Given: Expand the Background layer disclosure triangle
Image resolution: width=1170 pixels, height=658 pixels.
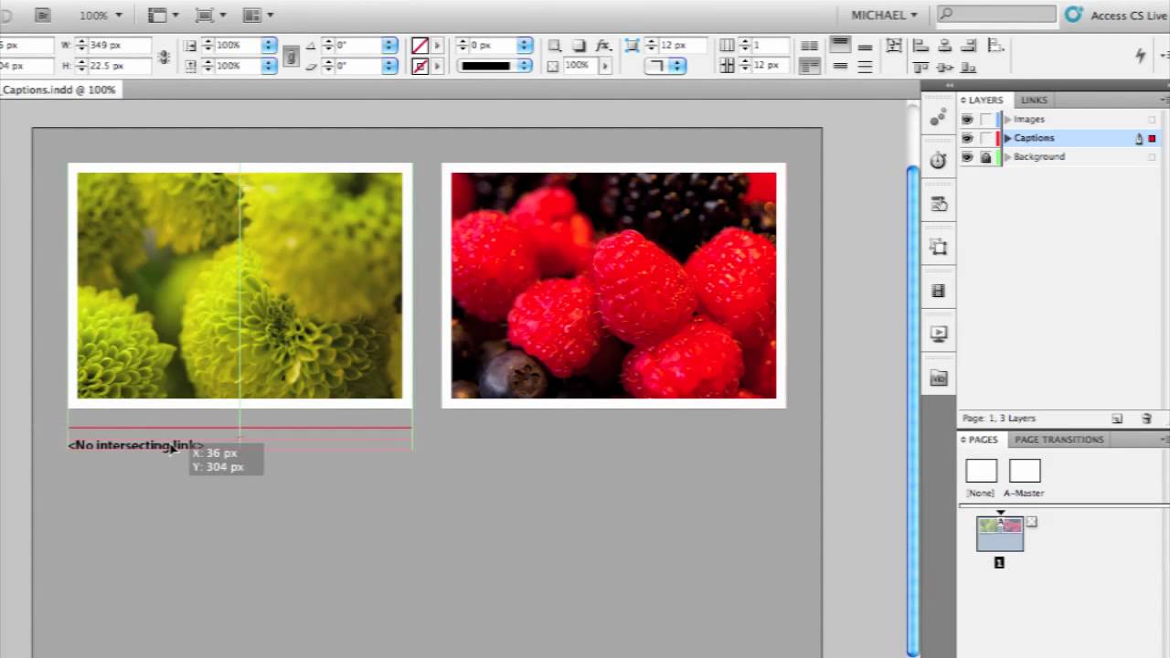Looking at the screenshot, I should pyautogui.click(x=1007, y=157).
